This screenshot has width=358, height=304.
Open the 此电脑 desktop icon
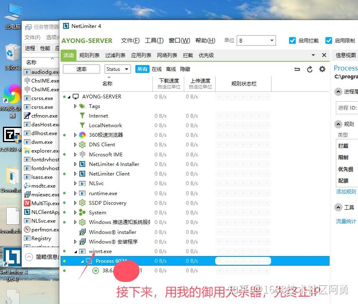click(x=12, y=10)
